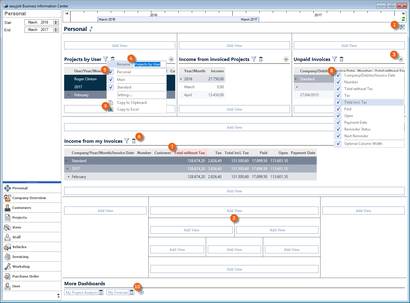Collapse the 2016 row in Income table
The image size is (410, 303).
(181, 79)
